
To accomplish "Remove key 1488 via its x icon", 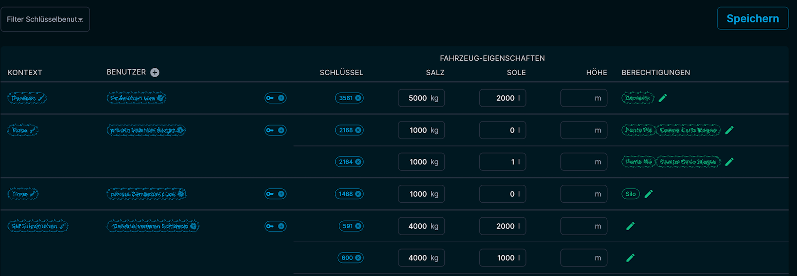I will point(358,194).
